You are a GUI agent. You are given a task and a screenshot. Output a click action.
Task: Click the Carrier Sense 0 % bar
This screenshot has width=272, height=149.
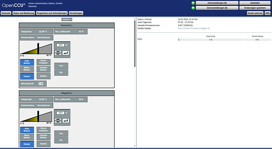pyautogui.click(x=257, y=40)
